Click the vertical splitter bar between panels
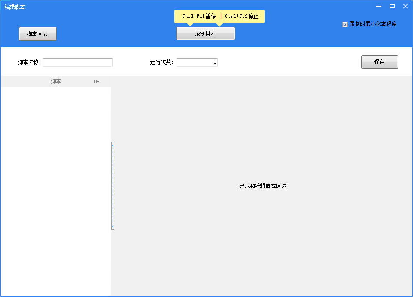Screen dimensions: 413x297 (x=113, y=185)
